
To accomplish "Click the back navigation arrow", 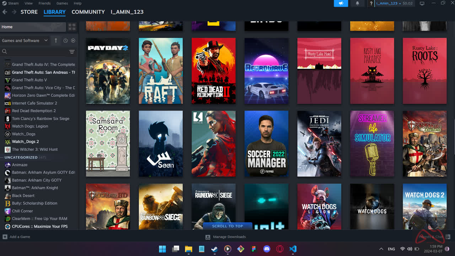I will pos(5,12).
